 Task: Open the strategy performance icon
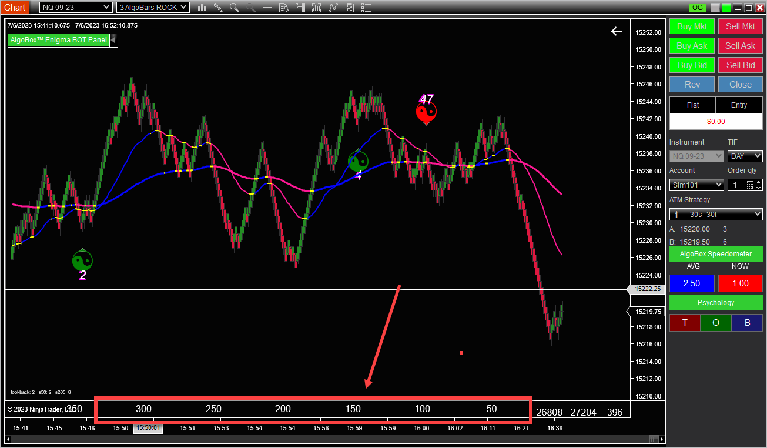pyautogui.click(x=350, y=8)
